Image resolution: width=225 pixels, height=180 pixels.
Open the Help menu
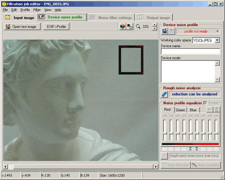tap(58, 10)
